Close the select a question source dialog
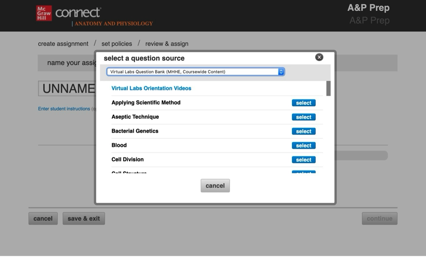The width and height of the screenshot is (426, 257). click(x=319, y=57)
